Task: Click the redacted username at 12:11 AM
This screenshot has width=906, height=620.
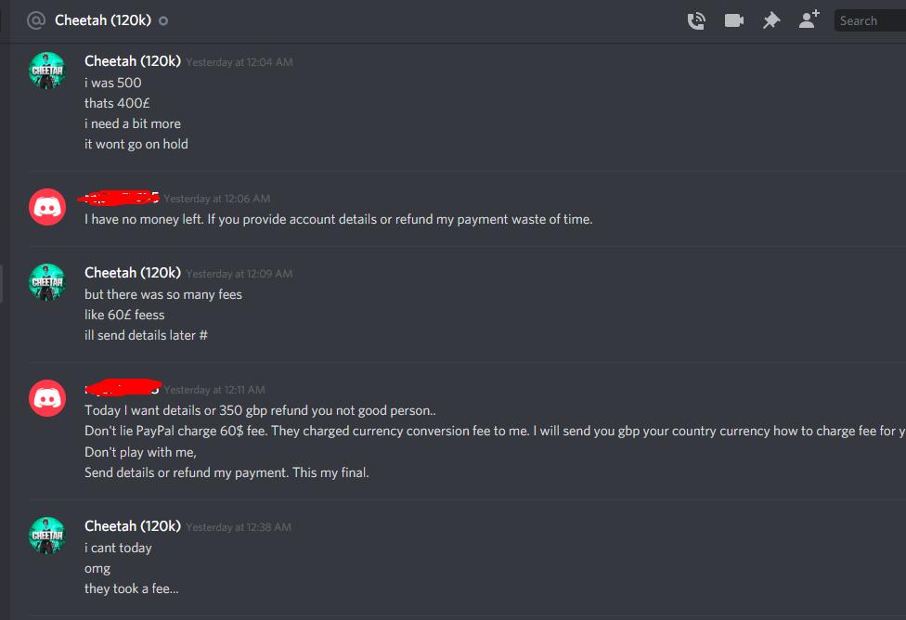Action: pos(123,387)
